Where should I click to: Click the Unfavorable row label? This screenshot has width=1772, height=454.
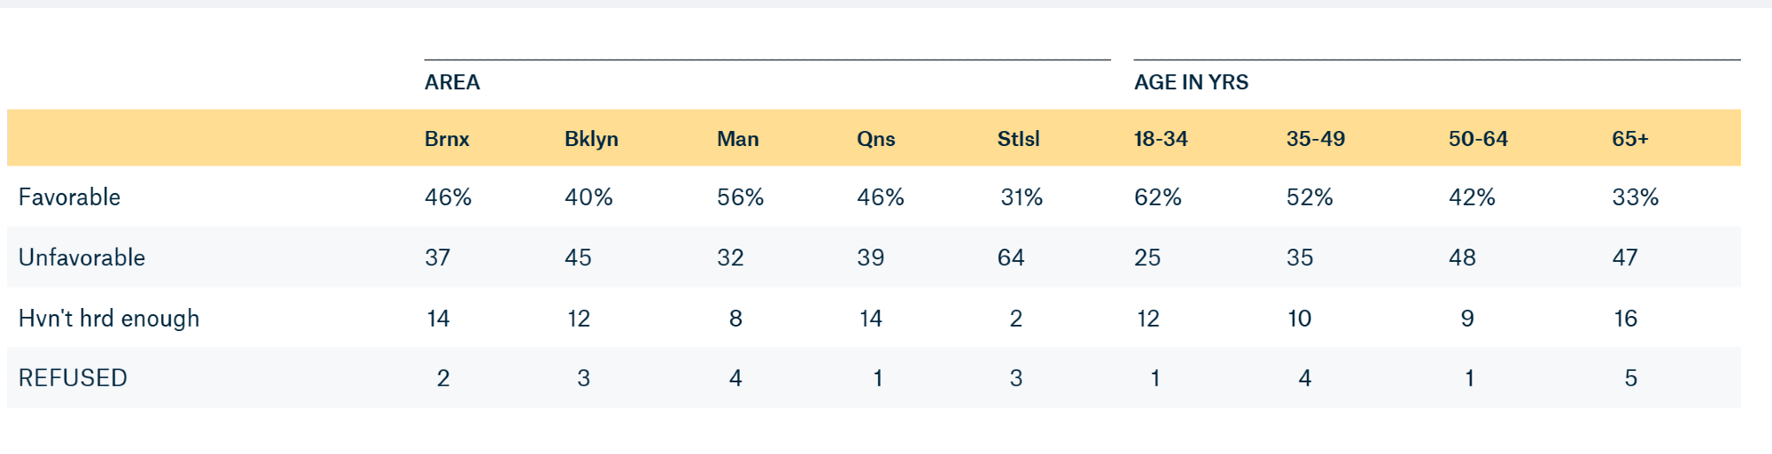82,258
